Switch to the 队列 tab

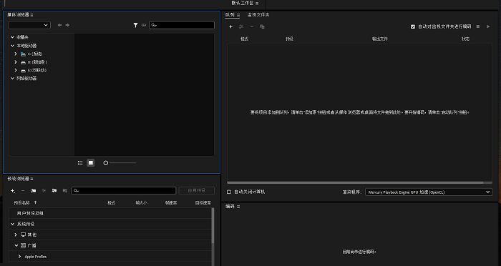coord(230,15)
